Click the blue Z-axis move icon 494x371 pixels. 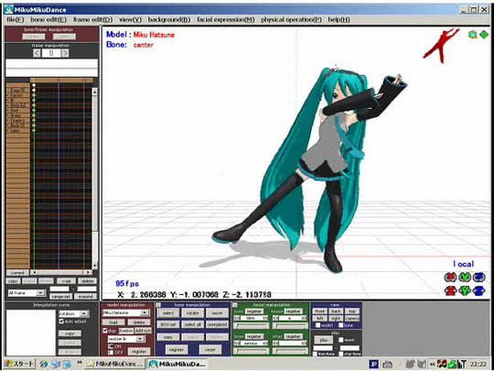pos(479,291)
